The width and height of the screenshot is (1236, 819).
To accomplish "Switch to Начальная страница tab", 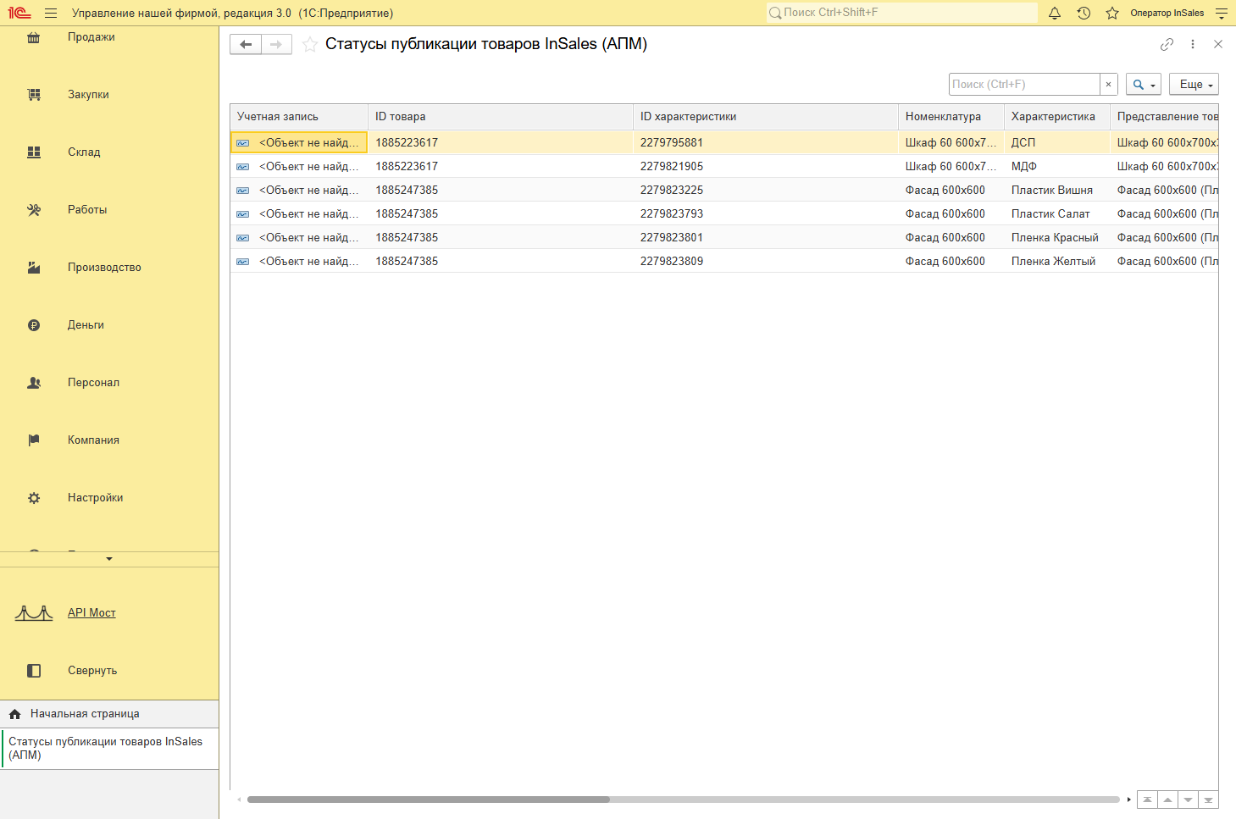I will [109, 714].
